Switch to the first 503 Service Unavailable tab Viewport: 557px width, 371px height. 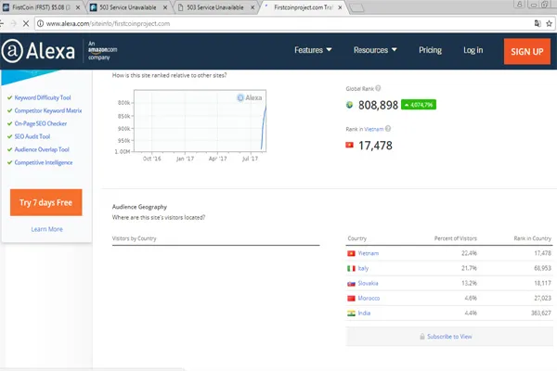tap(128, 7)
